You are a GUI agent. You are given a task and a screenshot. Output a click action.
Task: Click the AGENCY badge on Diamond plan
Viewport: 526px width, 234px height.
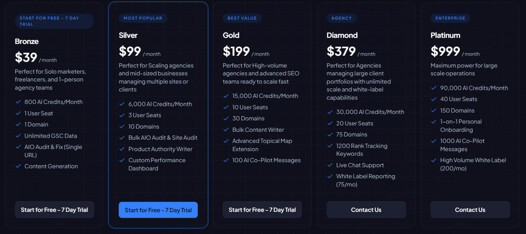(342, 18)
